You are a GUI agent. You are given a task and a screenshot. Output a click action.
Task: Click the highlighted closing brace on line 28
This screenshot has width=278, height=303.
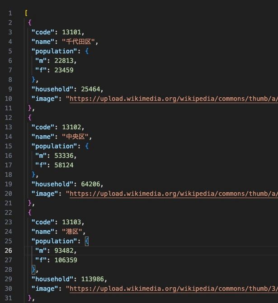click(33, 270)
